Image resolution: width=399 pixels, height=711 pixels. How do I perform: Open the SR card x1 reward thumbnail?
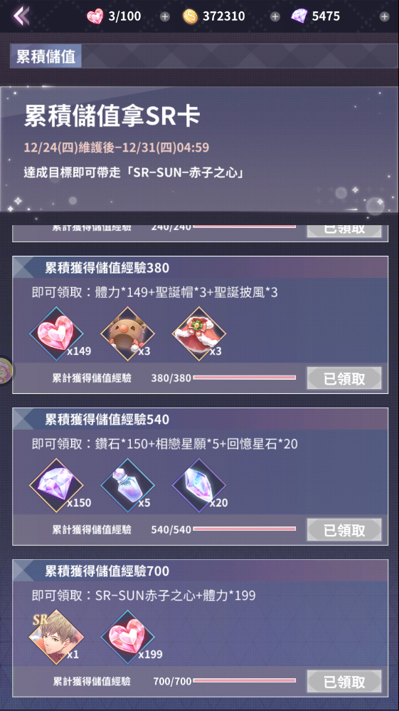[57, 637]
